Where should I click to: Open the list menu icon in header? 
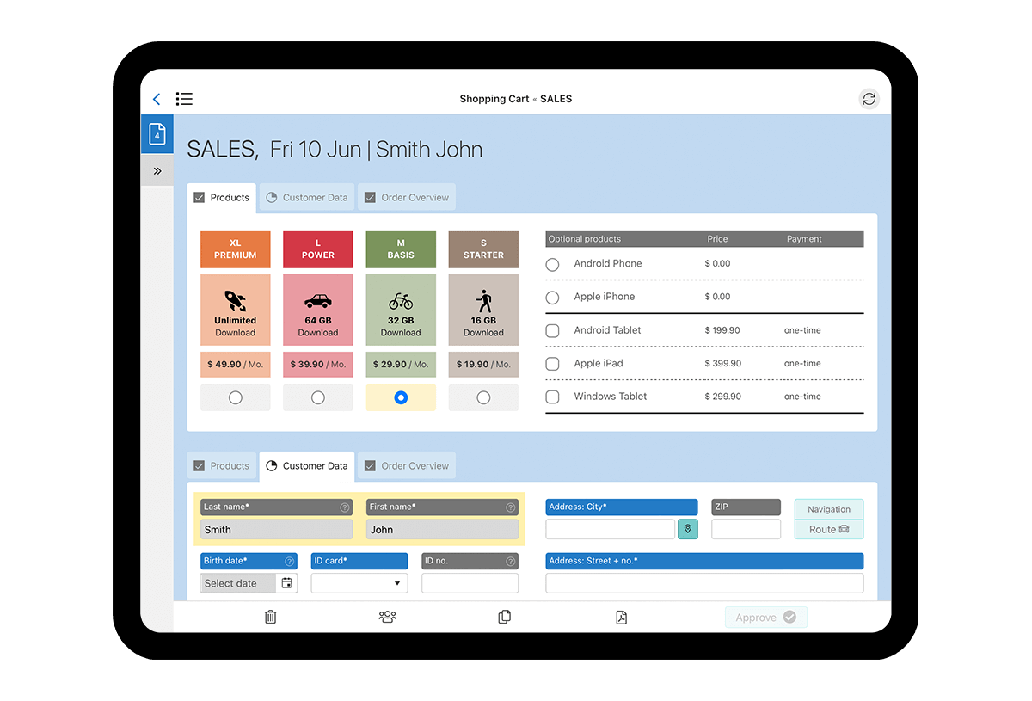click(184, 99)
